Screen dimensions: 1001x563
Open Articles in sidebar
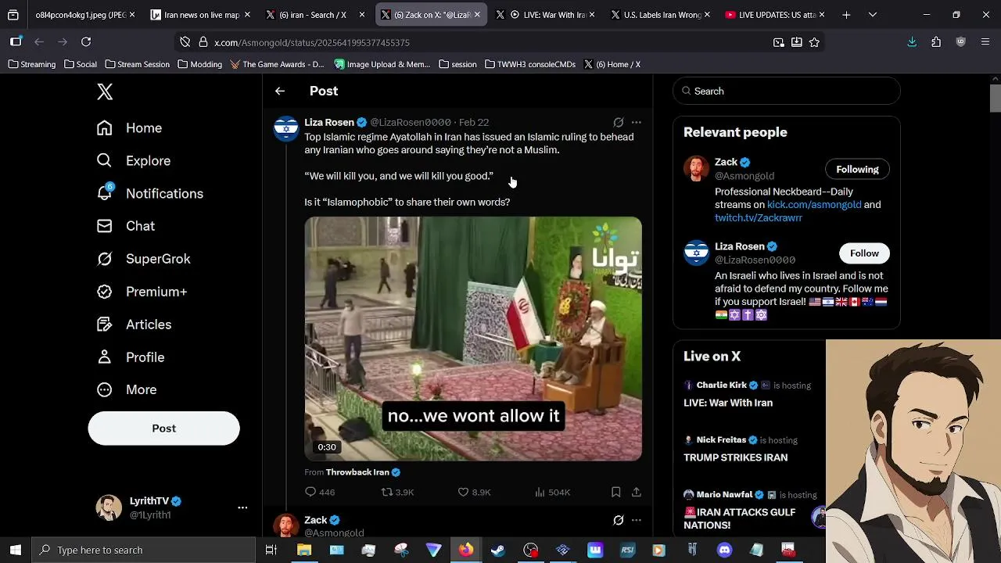click(134, 325)
